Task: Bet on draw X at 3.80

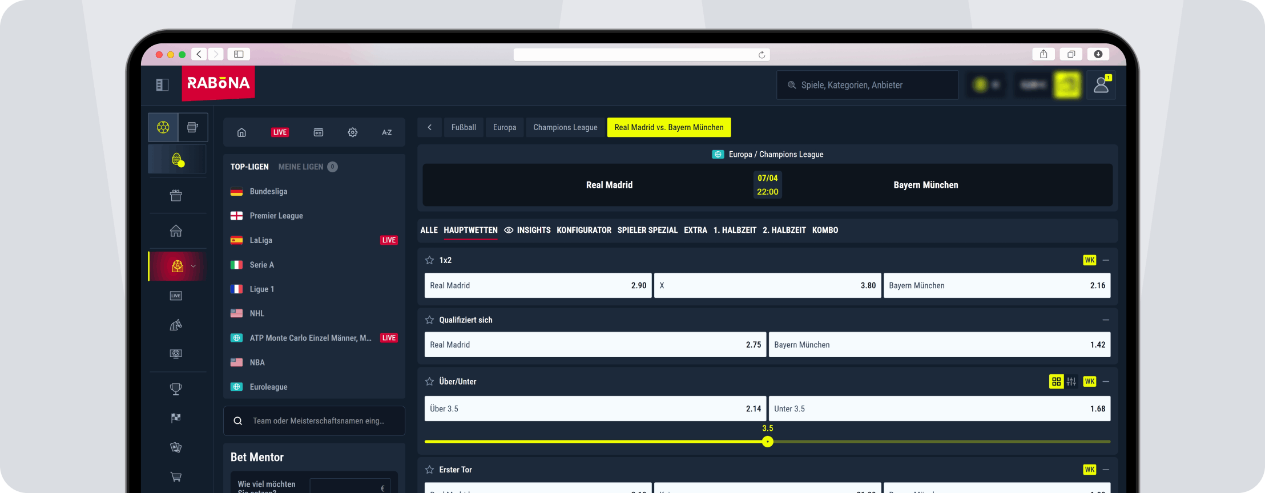Action: [x=767, y=285]
